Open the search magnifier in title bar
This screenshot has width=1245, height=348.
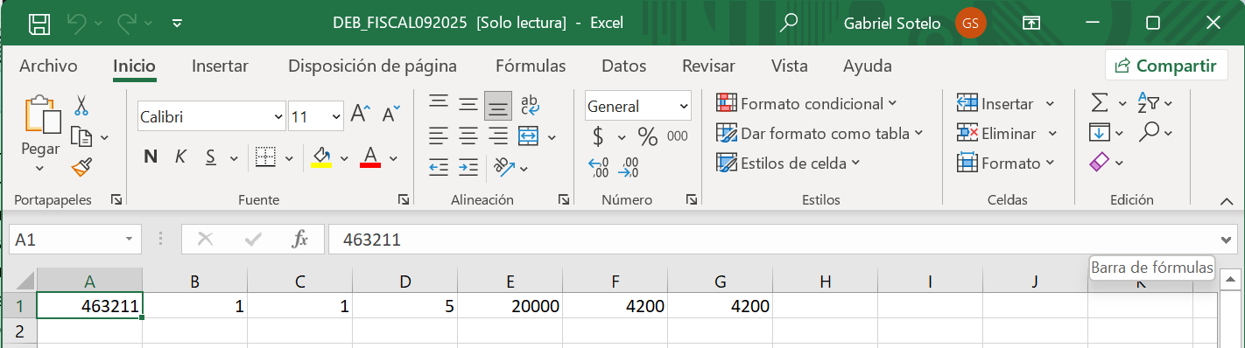tap(789, 23)
